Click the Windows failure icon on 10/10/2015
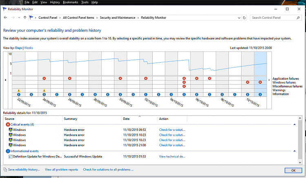This screenshot has width=306, height=178. pos(248,82)
